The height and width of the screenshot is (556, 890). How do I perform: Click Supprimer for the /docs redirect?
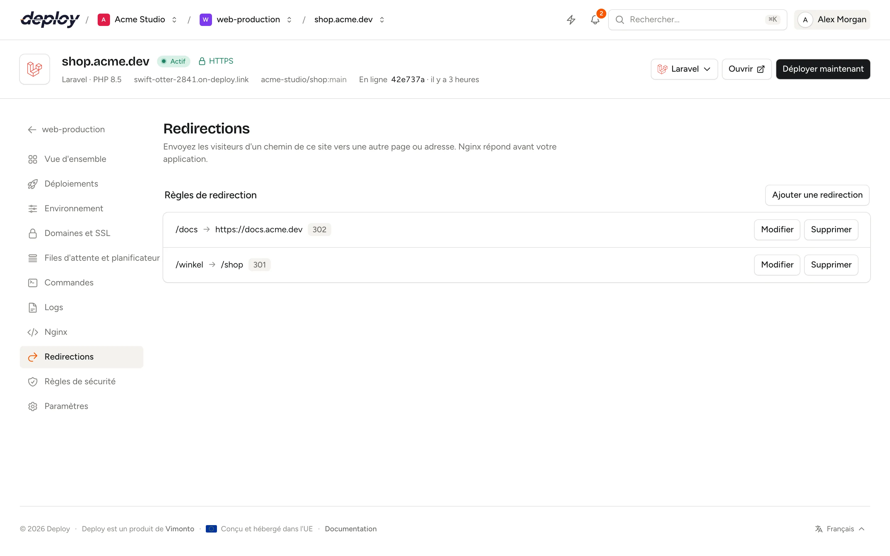click(831, 230)
